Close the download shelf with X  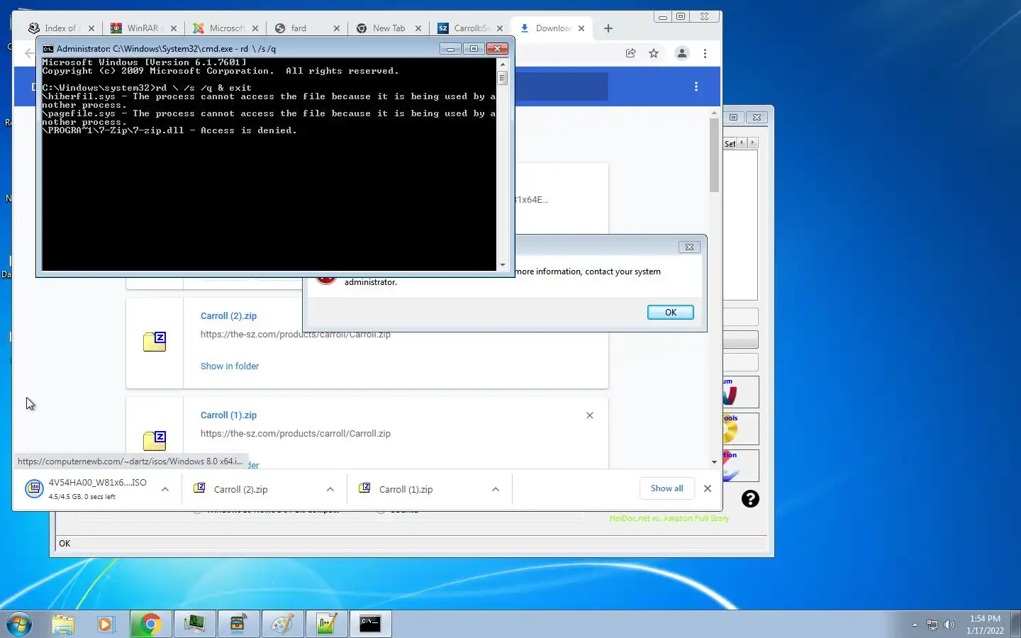[x=708, y=488]
